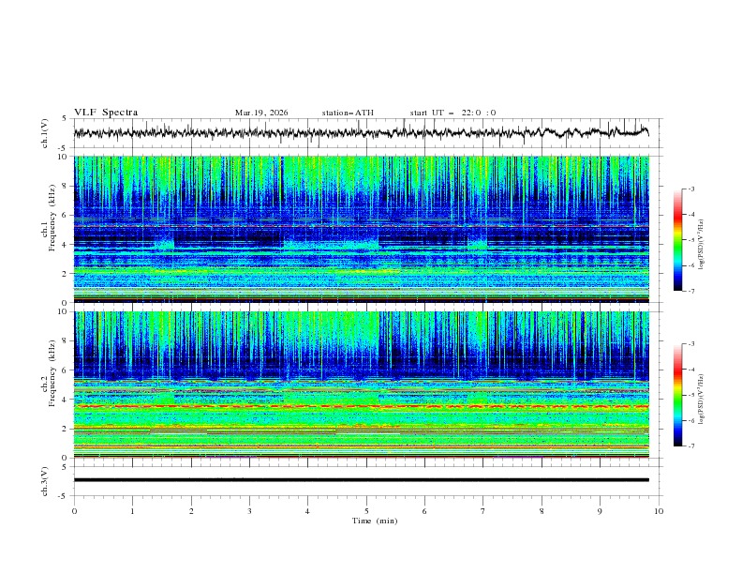This screenshot has height=574, width=742.
Task: Click the "ch.1(V)" waveform axis label
Action: coord(45,133)
